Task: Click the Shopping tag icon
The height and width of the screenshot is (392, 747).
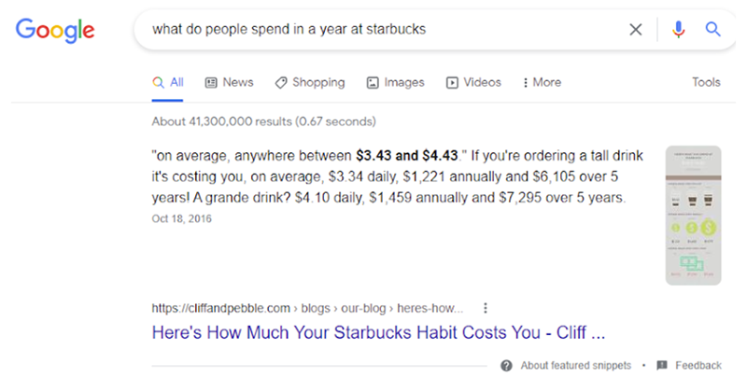Action: tap(280, 82)
